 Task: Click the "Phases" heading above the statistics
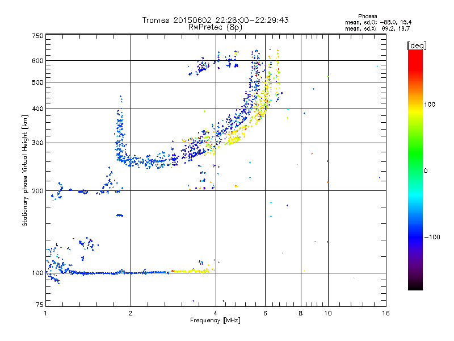(x=367, y=16)
